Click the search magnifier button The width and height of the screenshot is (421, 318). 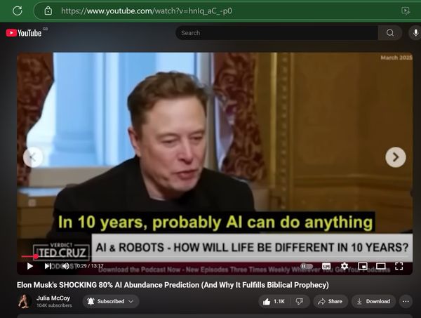tap(390, 33)
